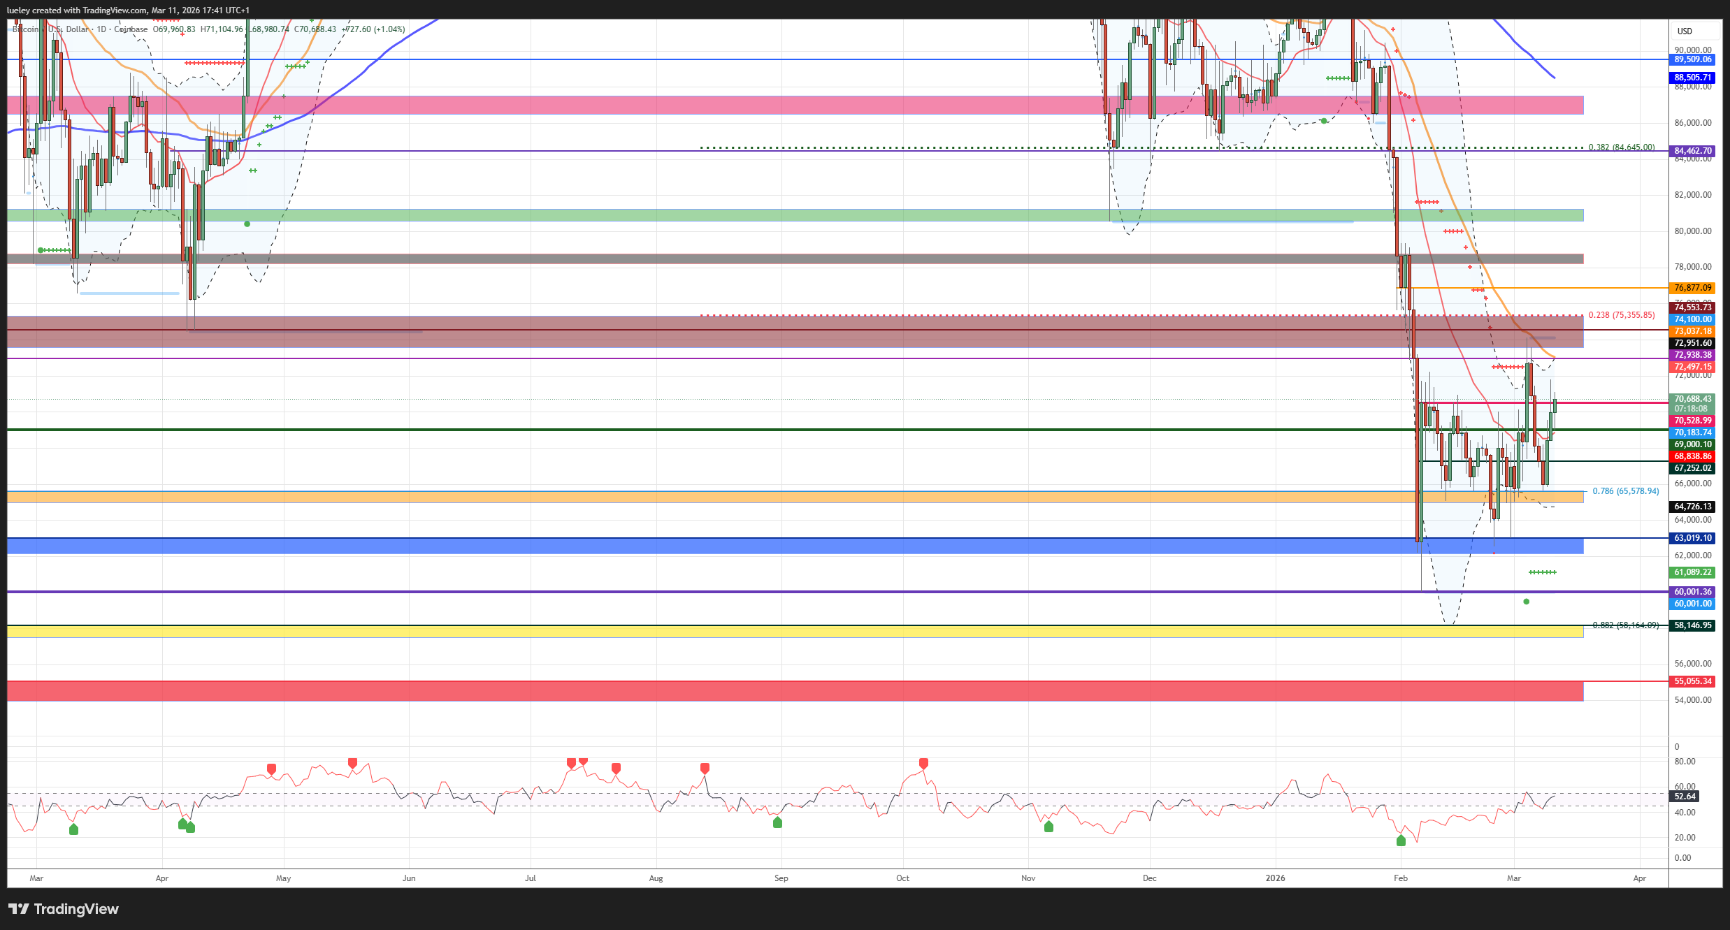The image size is (1730, 930).
Task: Click the blue 63,019.10 price axis label
Action: point(1692,538)
